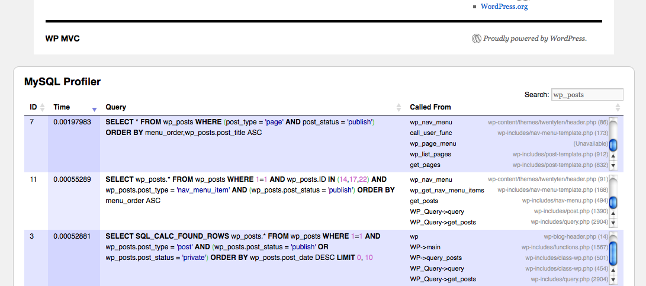Image resolution: width=646 pixels, height=286 pixels.
Task: Toggle Time column sort arrow
Action: [94, 109]
